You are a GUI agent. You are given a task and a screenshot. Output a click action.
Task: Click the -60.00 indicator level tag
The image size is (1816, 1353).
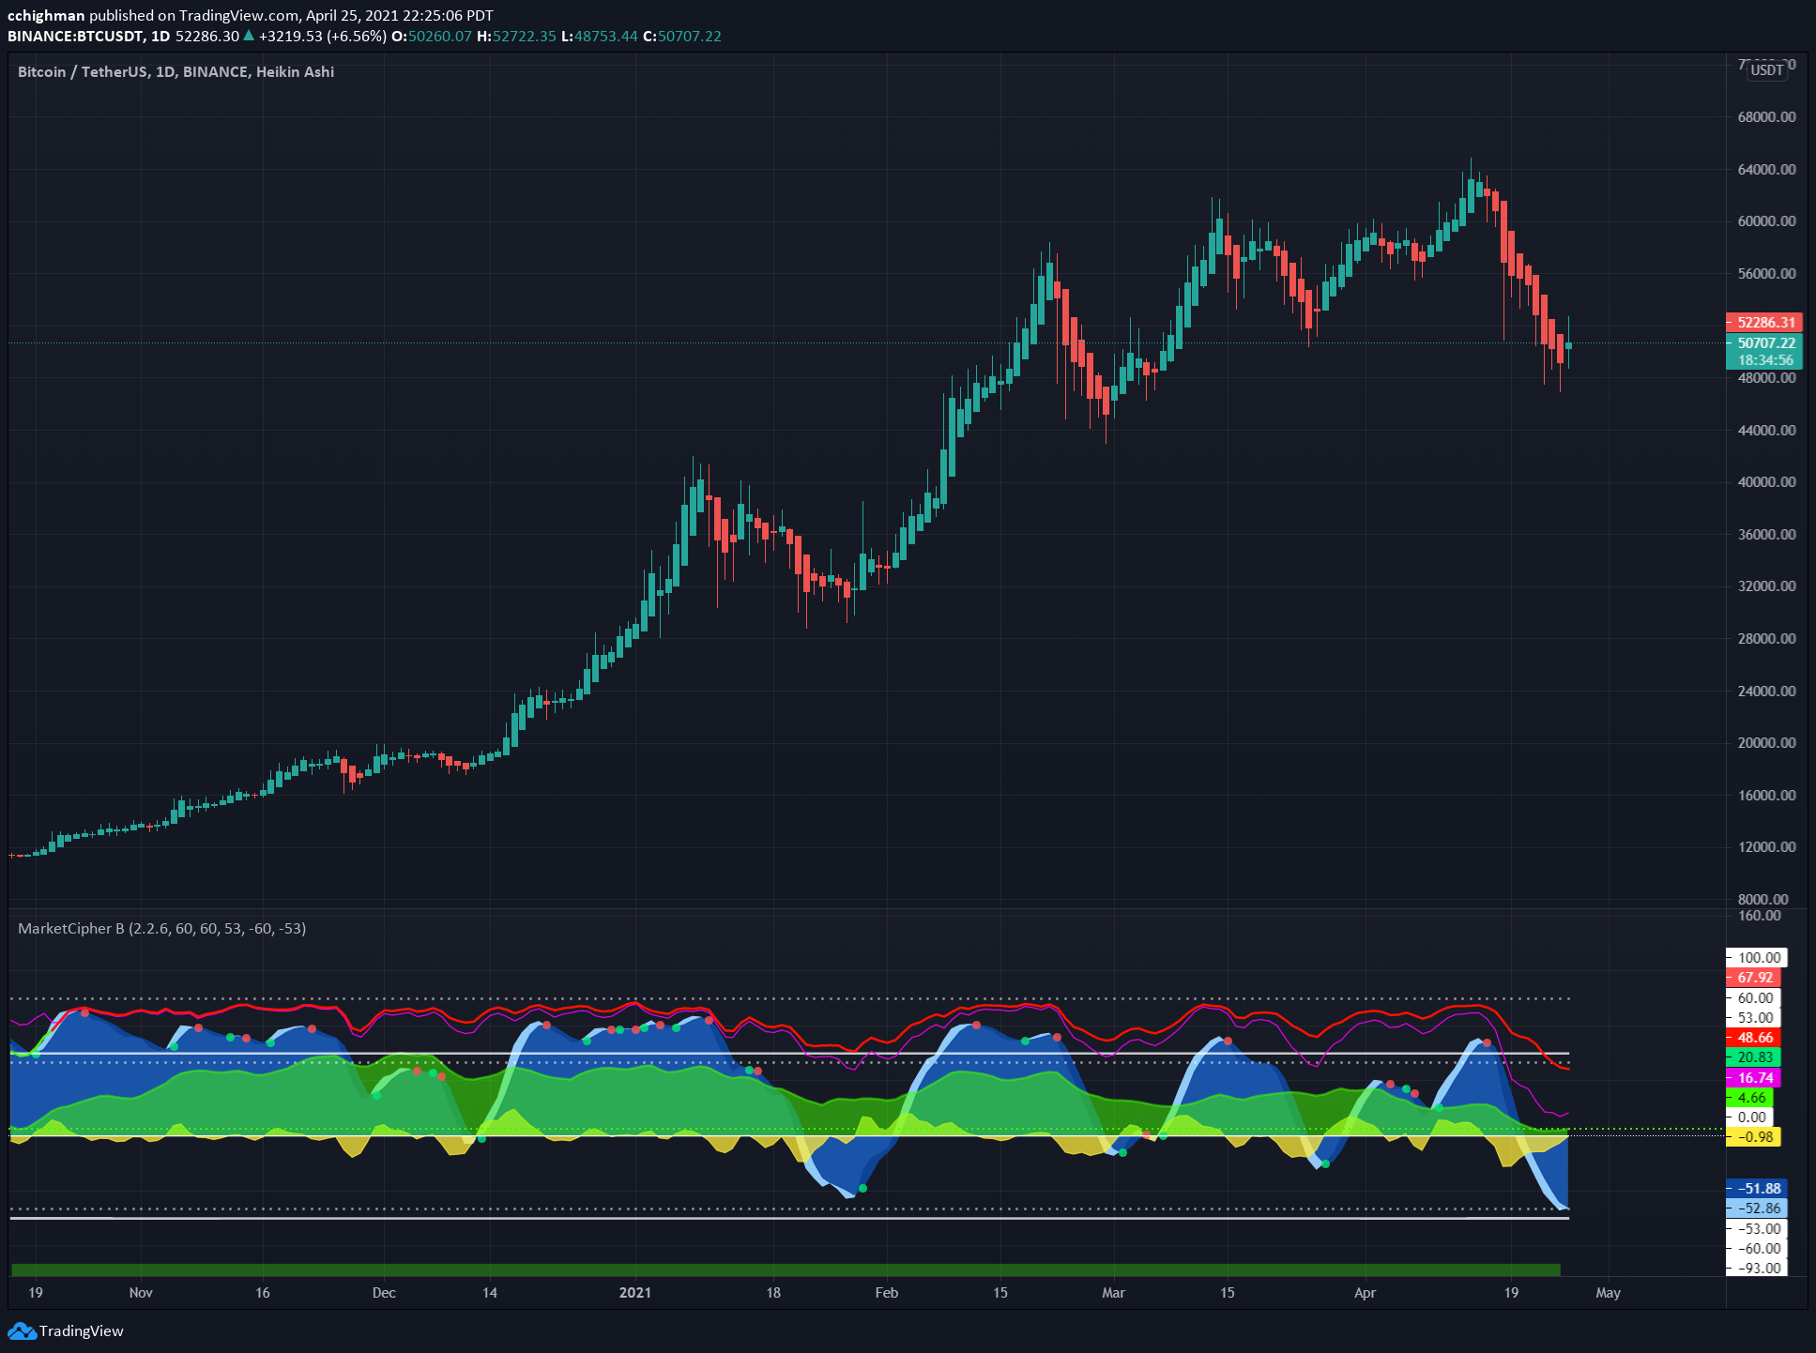(1757, 1249)
